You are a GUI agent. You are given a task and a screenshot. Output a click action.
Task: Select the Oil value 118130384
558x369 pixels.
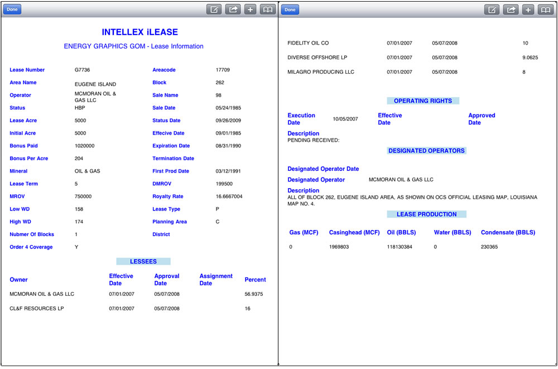tap(400, 247)
